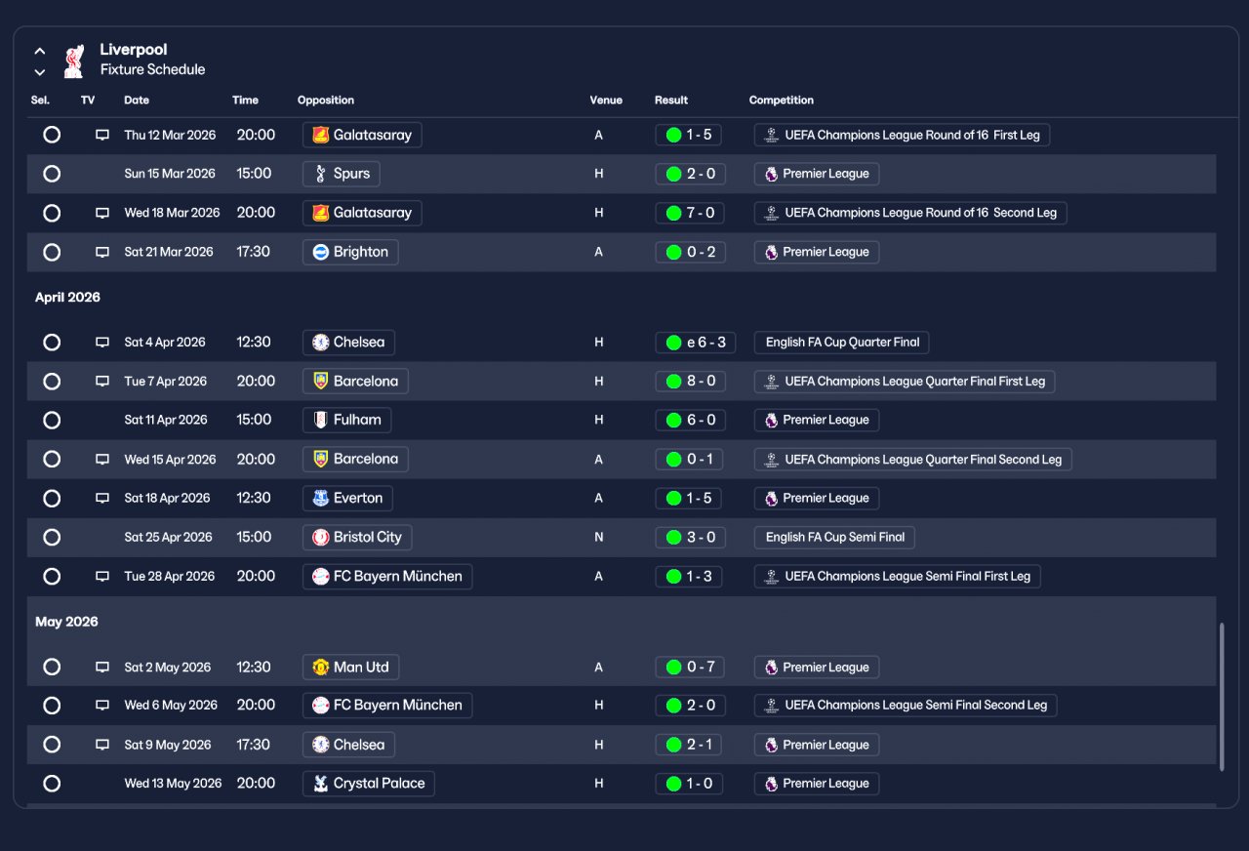Click the Man Utd club badge
The image size is (1249, 851).
(321, 668)
